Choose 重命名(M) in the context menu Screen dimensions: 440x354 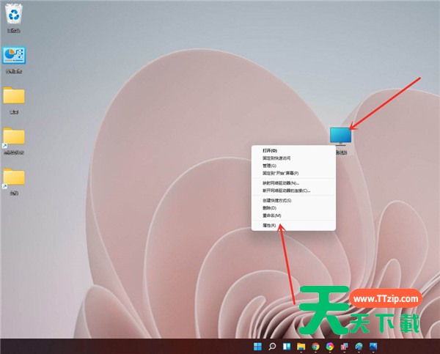272,215
